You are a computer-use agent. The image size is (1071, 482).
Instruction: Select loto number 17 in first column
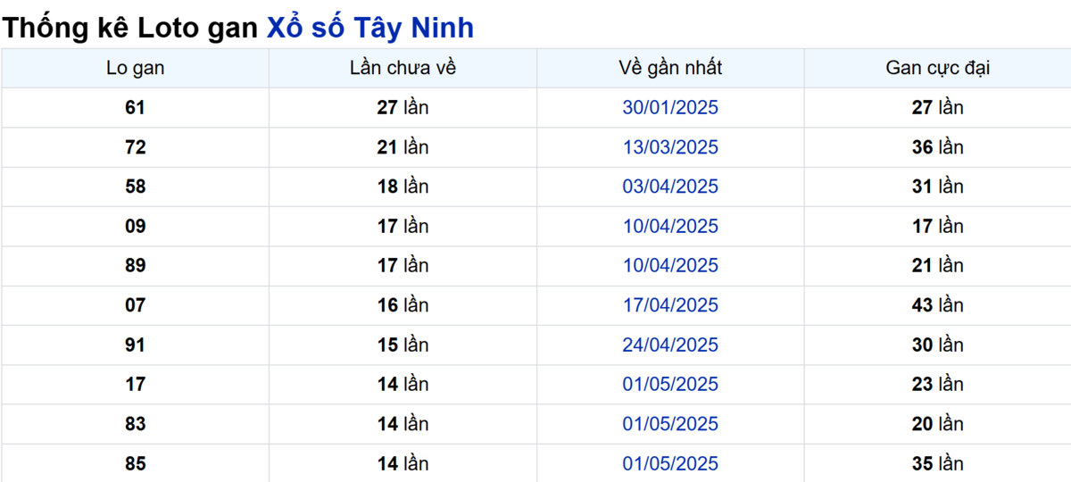click(136, 384)
